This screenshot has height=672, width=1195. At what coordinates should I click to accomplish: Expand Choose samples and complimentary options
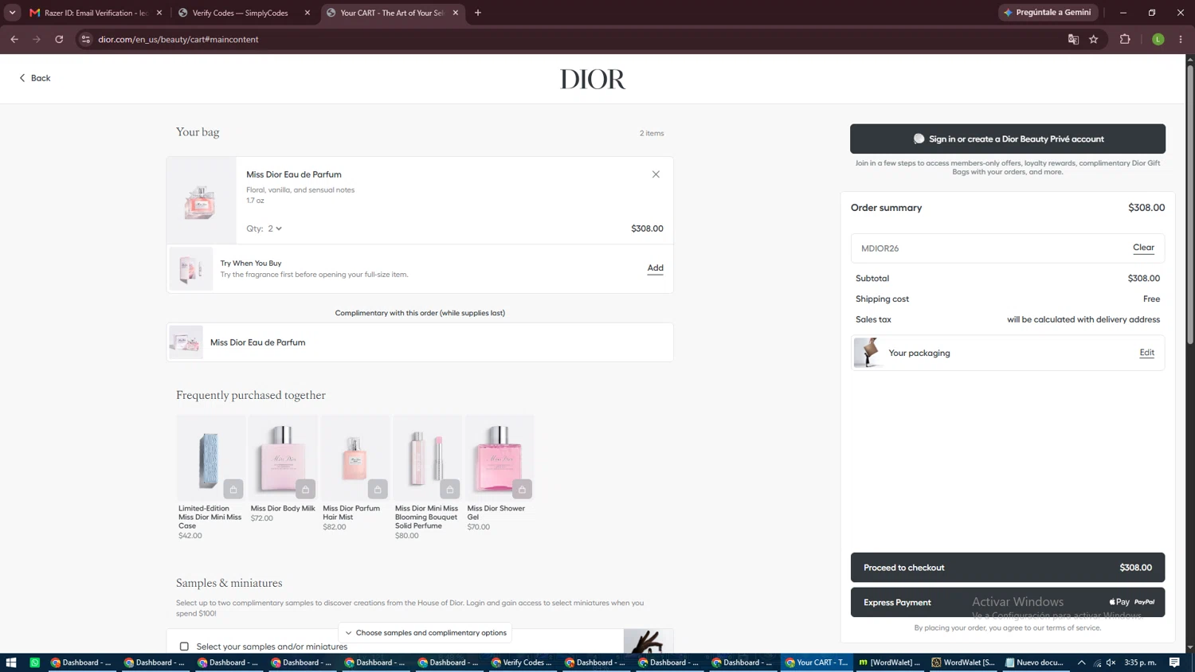point(425,633)
